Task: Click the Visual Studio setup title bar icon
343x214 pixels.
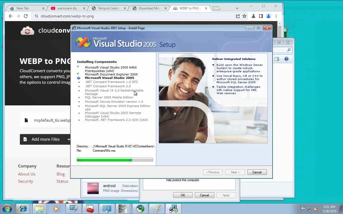Action: click(74, 28)
